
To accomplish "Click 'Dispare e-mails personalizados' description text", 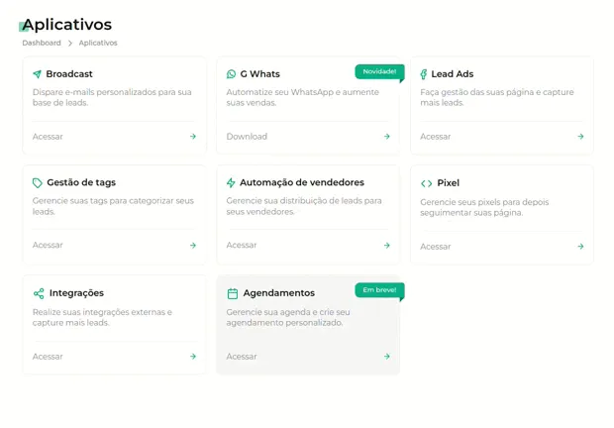I will coord(112,97).
